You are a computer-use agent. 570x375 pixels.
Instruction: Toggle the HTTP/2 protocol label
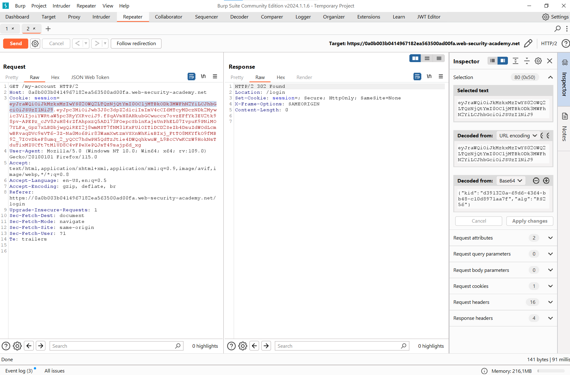(x=549, y=44)
